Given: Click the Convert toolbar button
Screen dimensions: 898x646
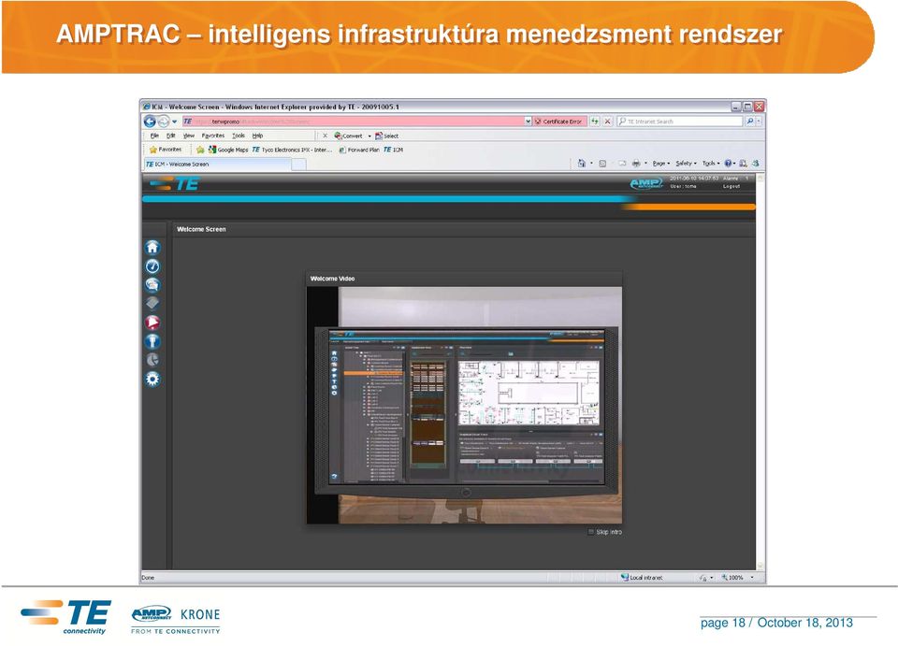Looking at the screenshot, I should pyautogui.click(x=349, y=136).
